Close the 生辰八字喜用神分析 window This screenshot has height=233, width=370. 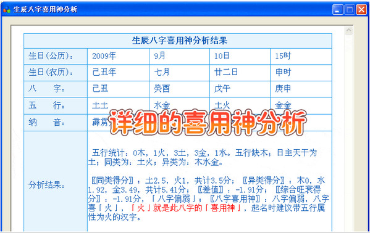361,10
